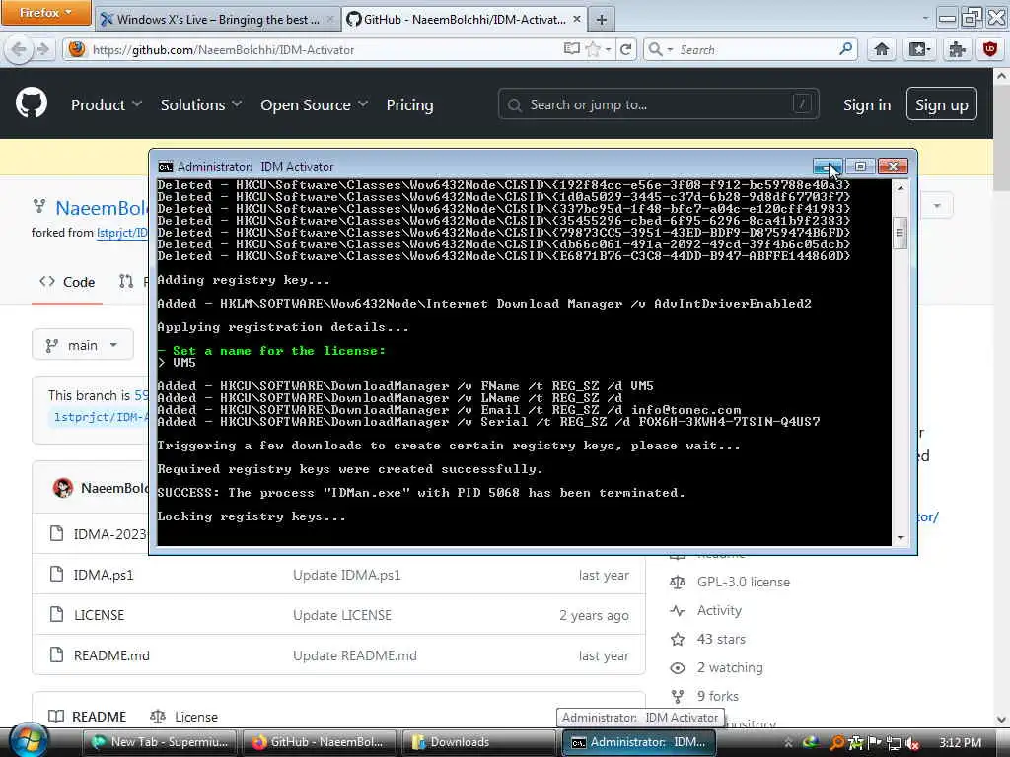The width and height of the screenshot is (1010, 757).
Task: View the 9 forks list
Action: (718, 696)
